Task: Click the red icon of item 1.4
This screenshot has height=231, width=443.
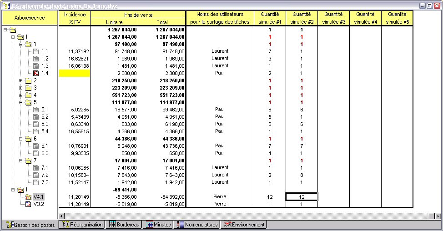Action: 36,73
